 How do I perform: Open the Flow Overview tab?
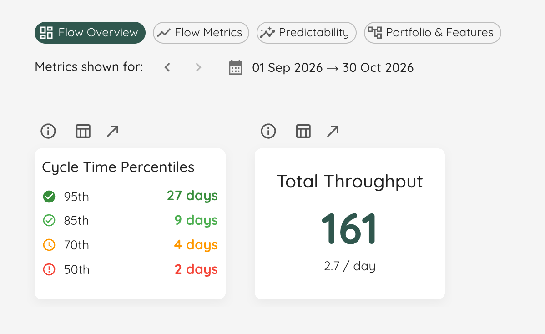tap(90, 33)
